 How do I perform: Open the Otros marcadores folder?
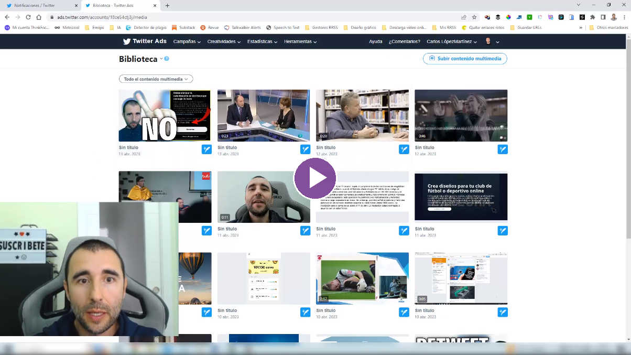pyautogui.click(x=608, y=27)
